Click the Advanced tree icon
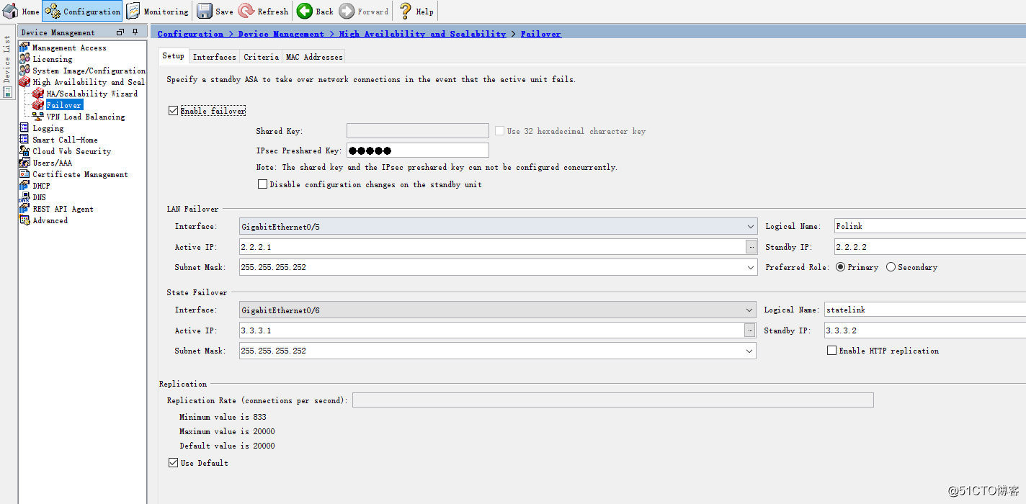1026x504 pixels. pos(24,220)
